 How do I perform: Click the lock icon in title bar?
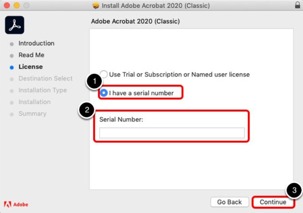pyautogui.click(x=297, y=6)
